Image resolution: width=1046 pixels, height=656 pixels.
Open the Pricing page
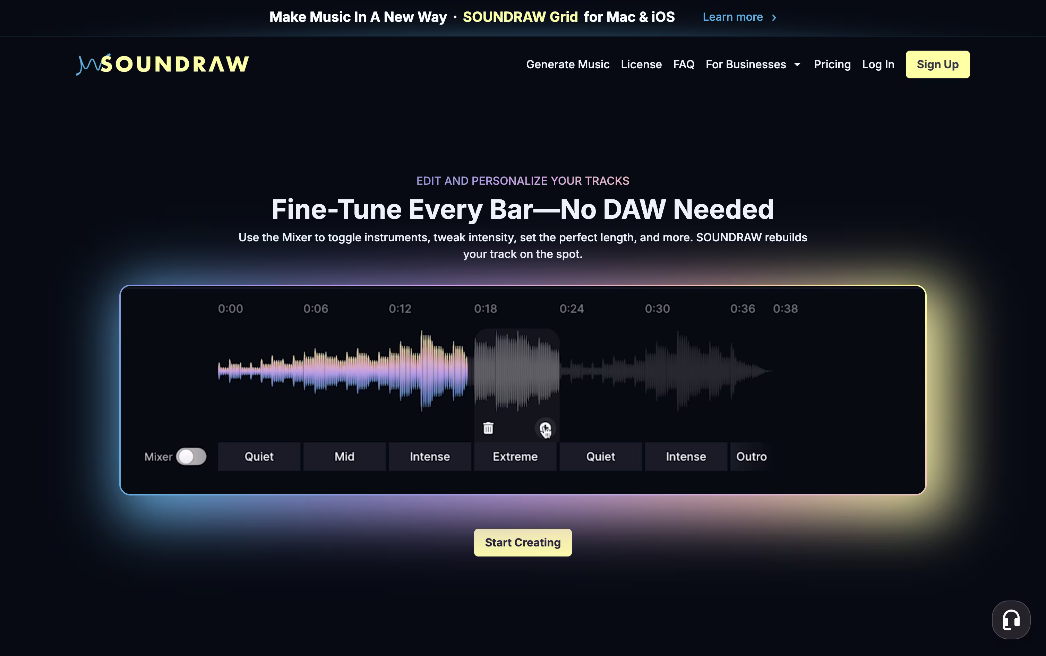pos(832,64)
